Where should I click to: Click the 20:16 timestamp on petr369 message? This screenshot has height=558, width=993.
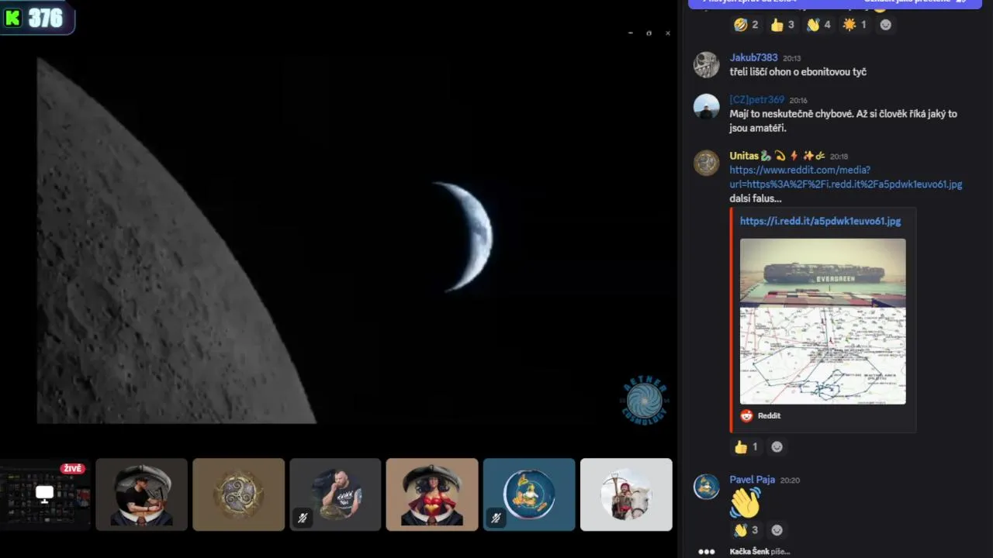point(798,100)
